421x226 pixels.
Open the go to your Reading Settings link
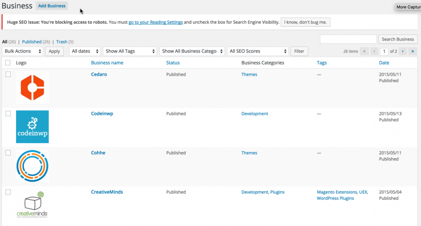pos(156,22)
